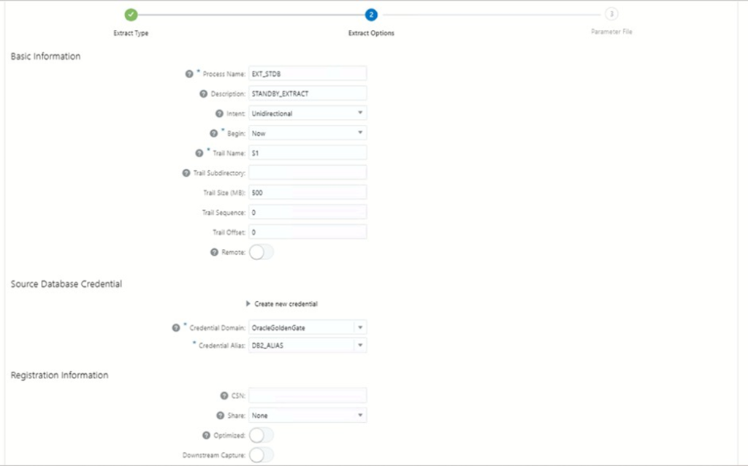This screenshot has width=748, height=466.
Task: Click the help icon beside Process Name
Action: pos(189,74)
